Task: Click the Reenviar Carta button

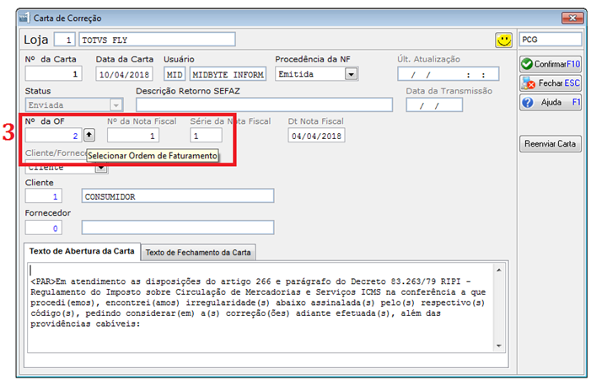Action: [550, 144]
